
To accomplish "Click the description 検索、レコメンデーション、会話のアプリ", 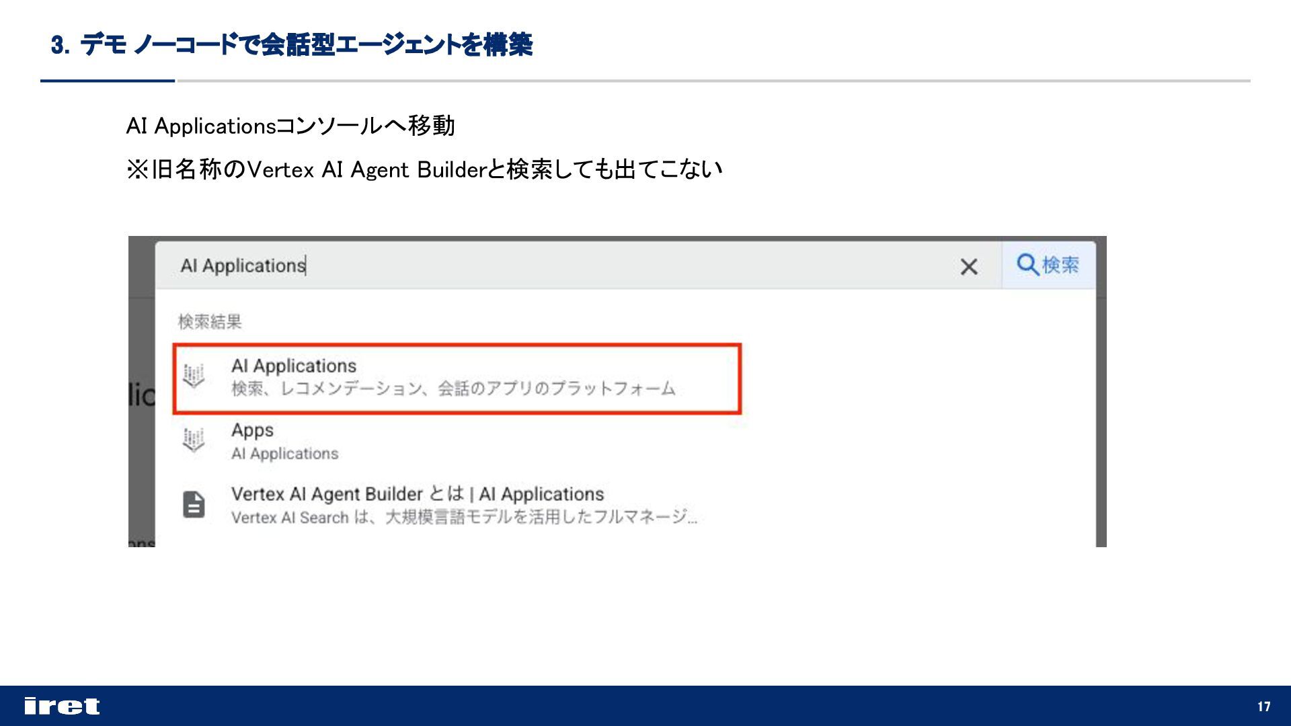I will pyautogui.click(x=453, y=389).
